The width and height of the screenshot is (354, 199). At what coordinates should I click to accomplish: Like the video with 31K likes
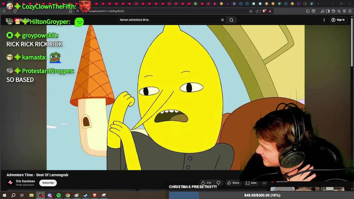pyautogui.click(x=206, y=183)
